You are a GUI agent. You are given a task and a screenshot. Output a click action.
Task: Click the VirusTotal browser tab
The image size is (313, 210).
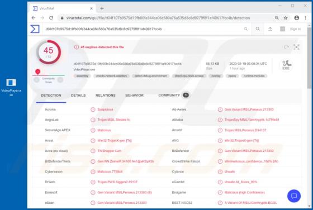pos(63,8)
